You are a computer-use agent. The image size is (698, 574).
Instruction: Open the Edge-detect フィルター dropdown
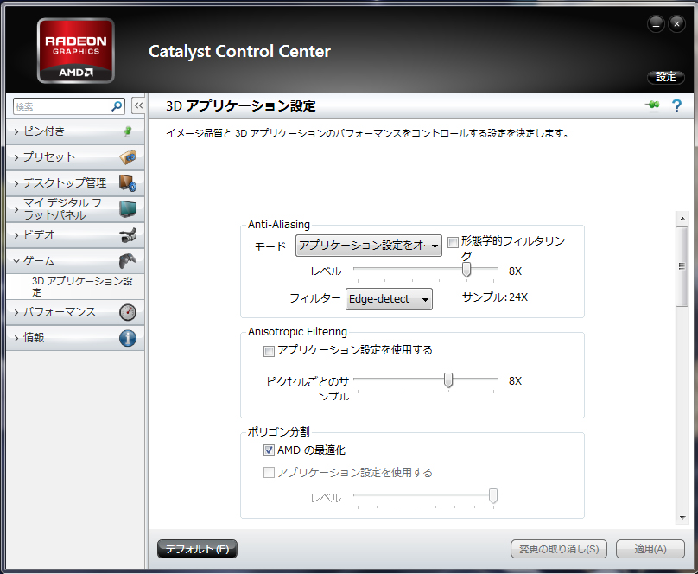[x=389, y=299]
